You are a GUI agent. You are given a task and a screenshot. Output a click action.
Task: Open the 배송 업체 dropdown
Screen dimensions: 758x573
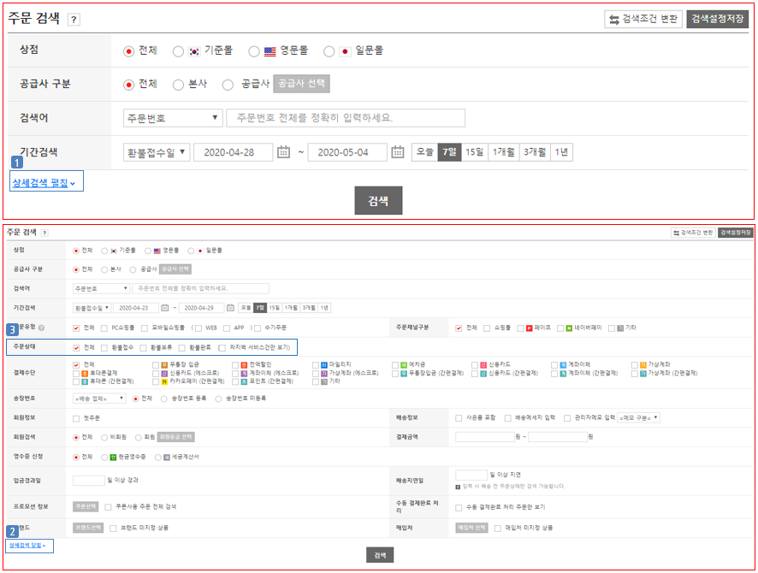99,399
